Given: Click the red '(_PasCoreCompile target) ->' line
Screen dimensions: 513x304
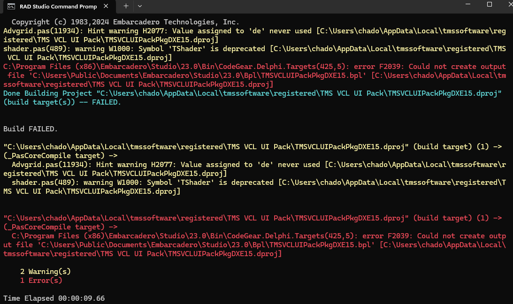Looking at the screenshot, I should tap(60, 227).
